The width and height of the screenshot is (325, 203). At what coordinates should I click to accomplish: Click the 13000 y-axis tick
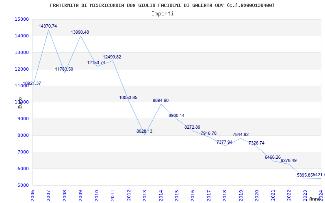tap(22, 52)
